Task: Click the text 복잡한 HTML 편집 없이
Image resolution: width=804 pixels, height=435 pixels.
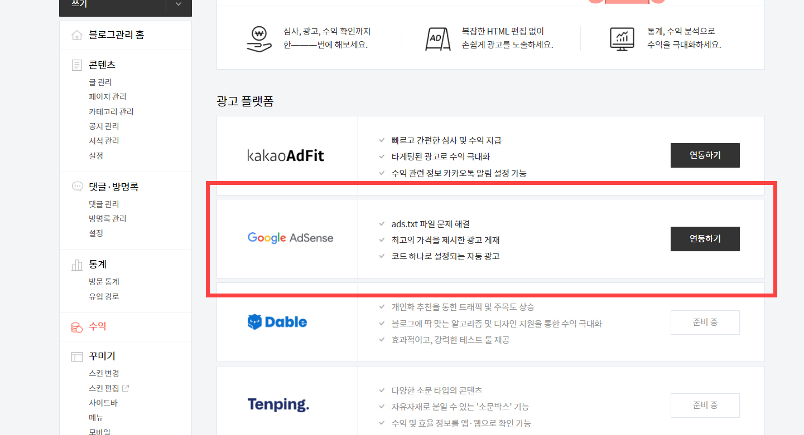Action: 503,32
